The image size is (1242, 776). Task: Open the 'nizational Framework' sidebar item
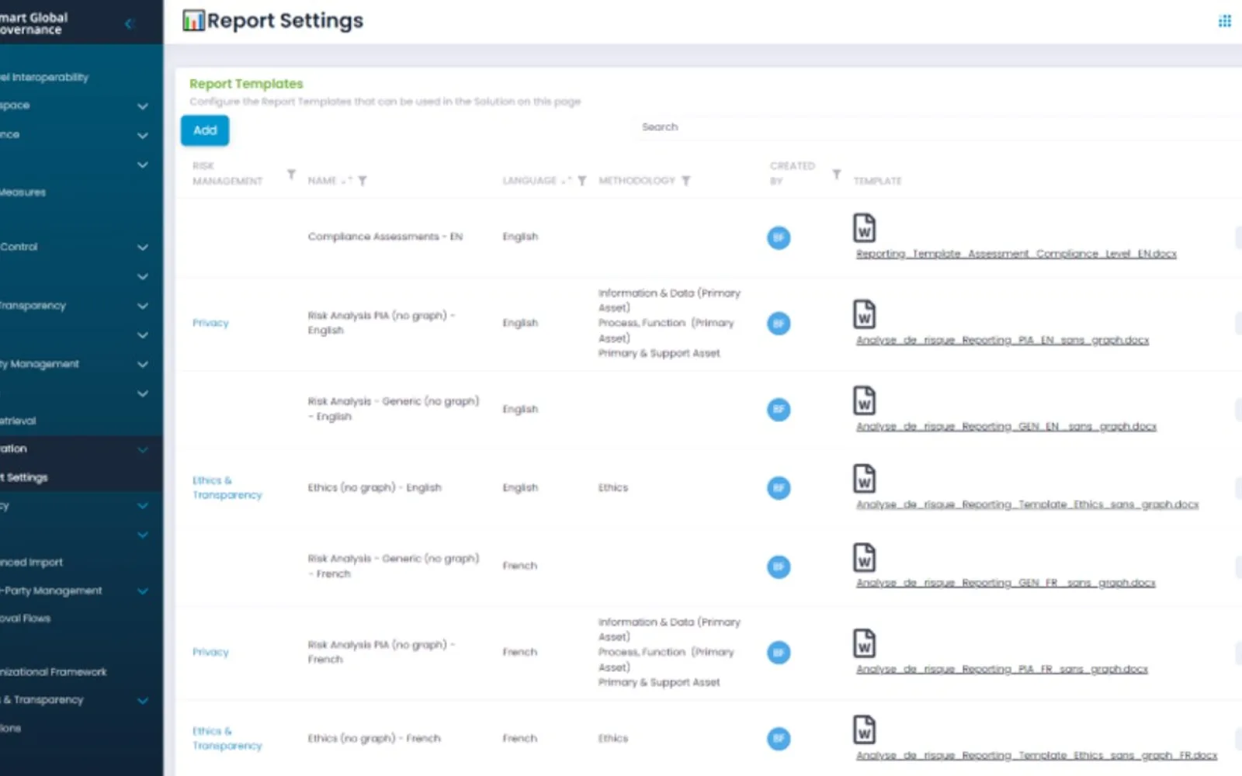point(54,672)
